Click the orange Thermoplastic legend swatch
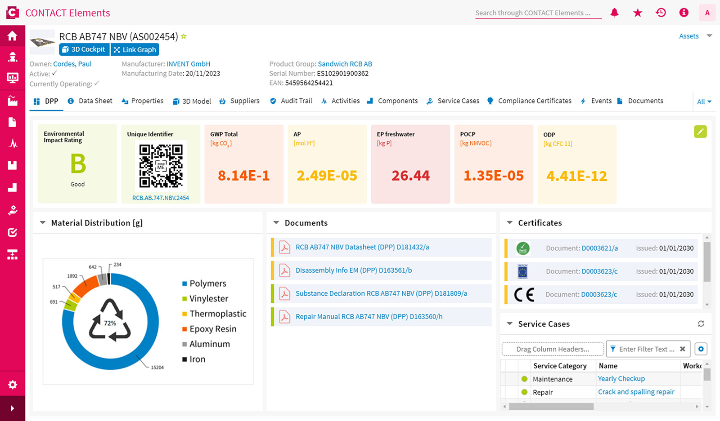Screen dimensions: 720x421 click(184, 314)
